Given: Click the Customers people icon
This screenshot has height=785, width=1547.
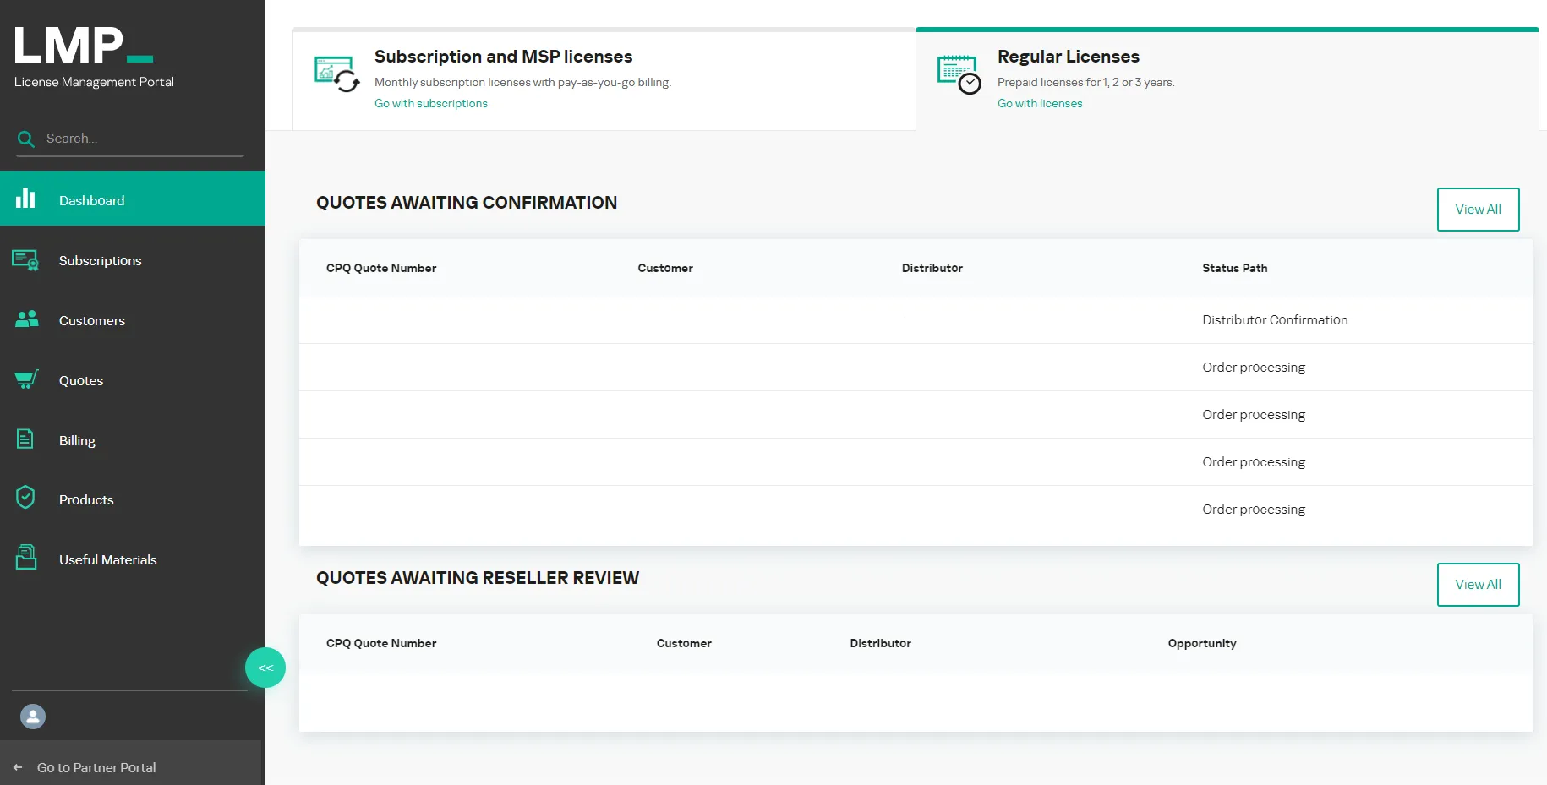Looking at the screenshot, I should (26, 319).
